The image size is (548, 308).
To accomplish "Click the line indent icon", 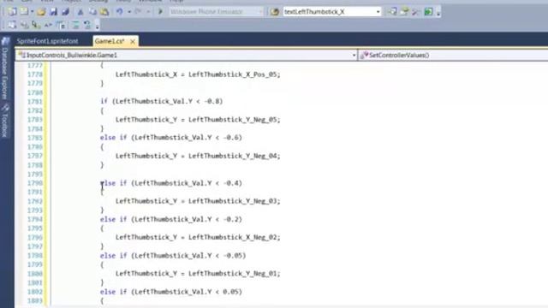I will [x=61, y=25].
